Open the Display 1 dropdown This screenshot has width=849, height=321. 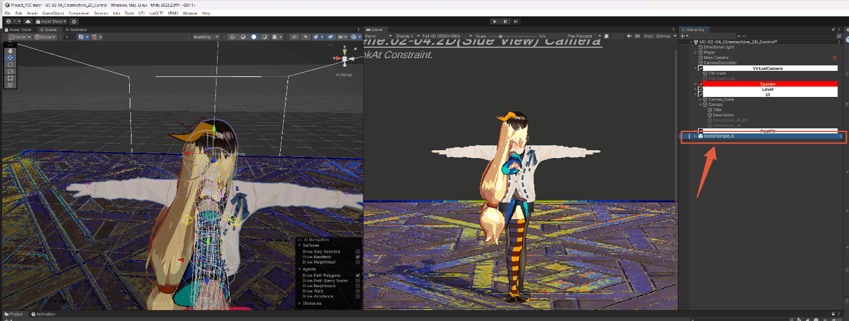coord(407,36)
